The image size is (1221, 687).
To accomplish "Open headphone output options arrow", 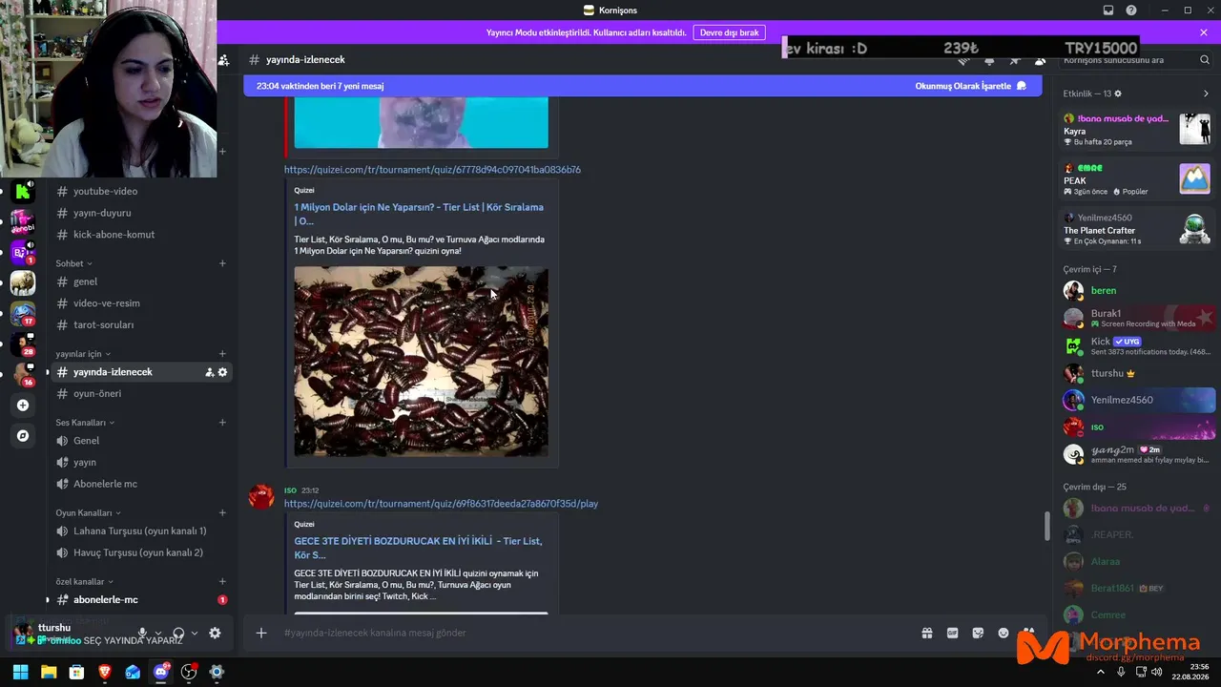I will [195, 633].
